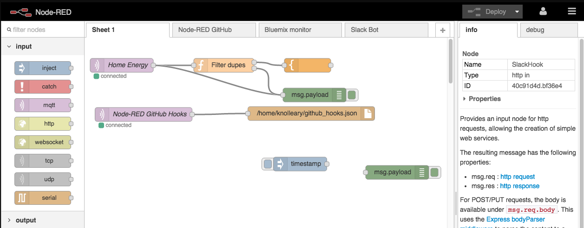The height and width of the screenshot is (228, 584).
Task: Select the websocket palette node
Action: pos(43,142)
